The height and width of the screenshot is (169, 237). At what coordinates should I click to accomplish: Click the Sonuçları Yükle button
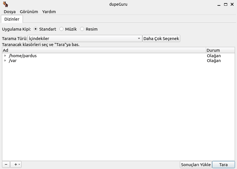tap(196, 165)
